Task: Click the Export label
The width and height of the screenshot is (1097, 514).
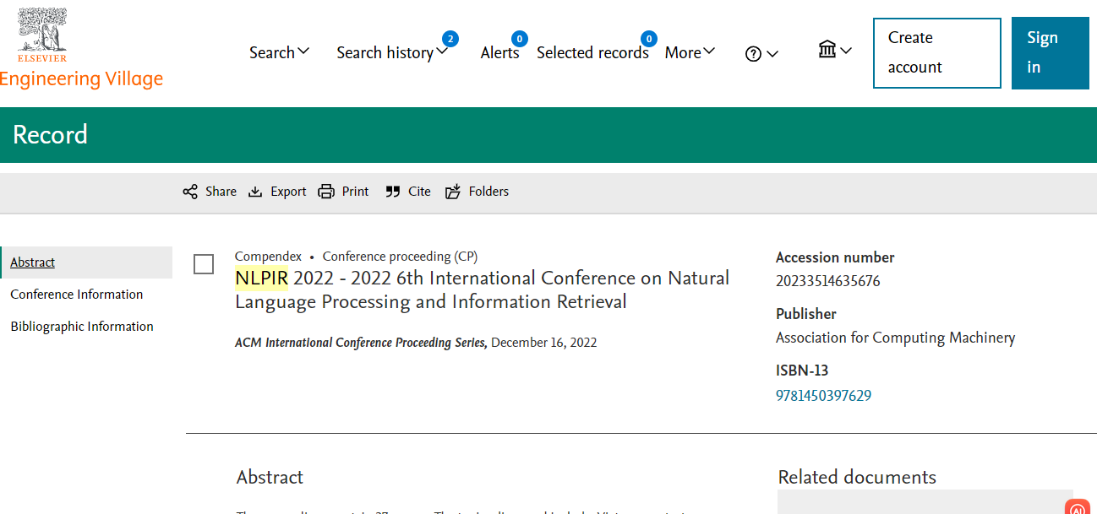Action: point(288,192)
